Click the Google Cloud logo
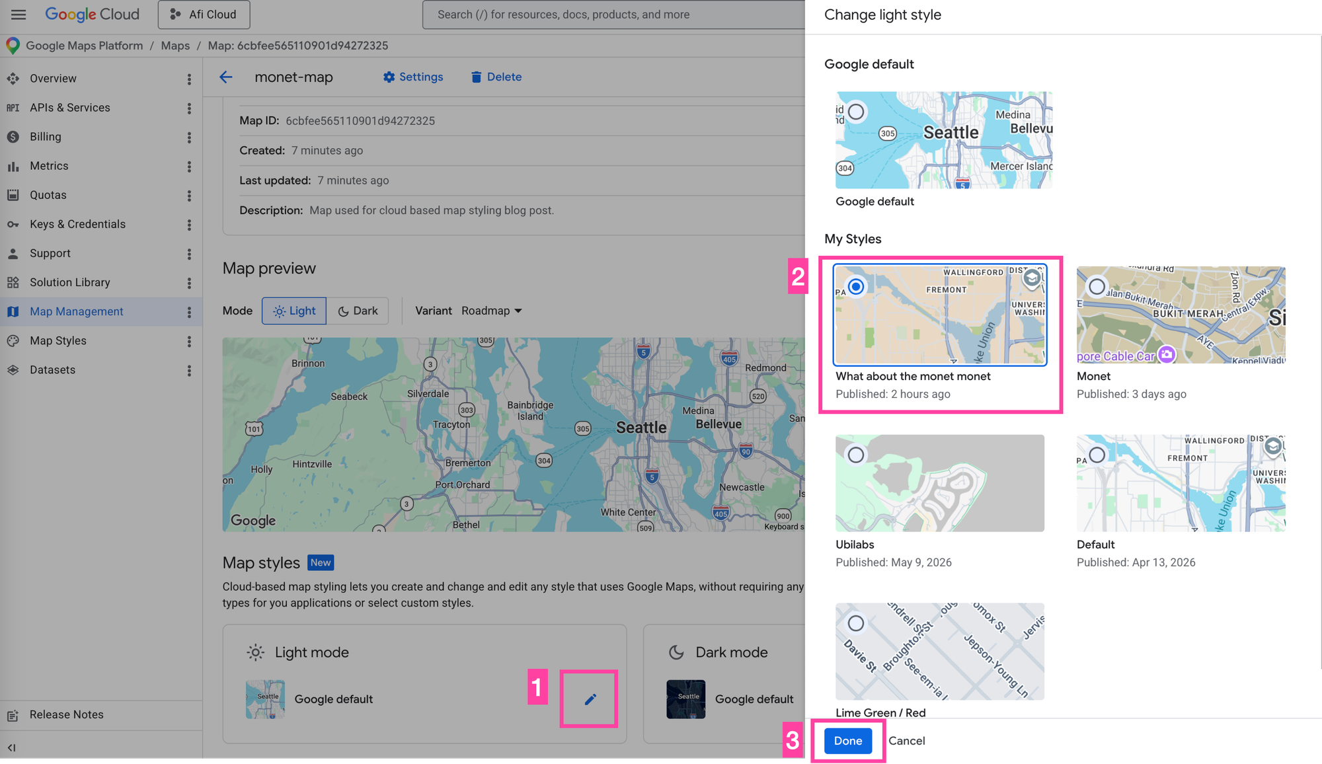This screenshot has width=1322, height=764. tap(92, 14)
